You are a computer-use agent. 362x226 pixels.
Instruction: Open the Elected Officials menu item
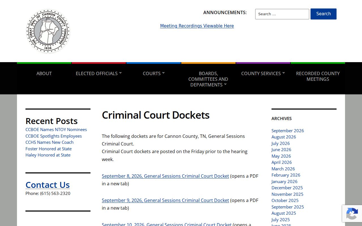point(97,73)
